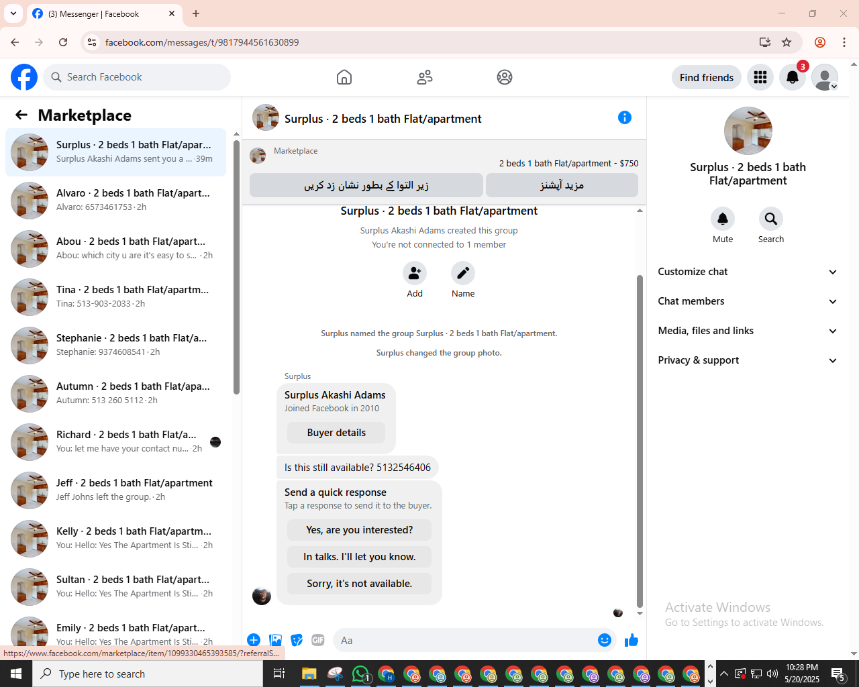Send quick reply 'In talks. I'll let you know.'
The height and width of the screenshot is (687, 859).
[x=359, y=557]
